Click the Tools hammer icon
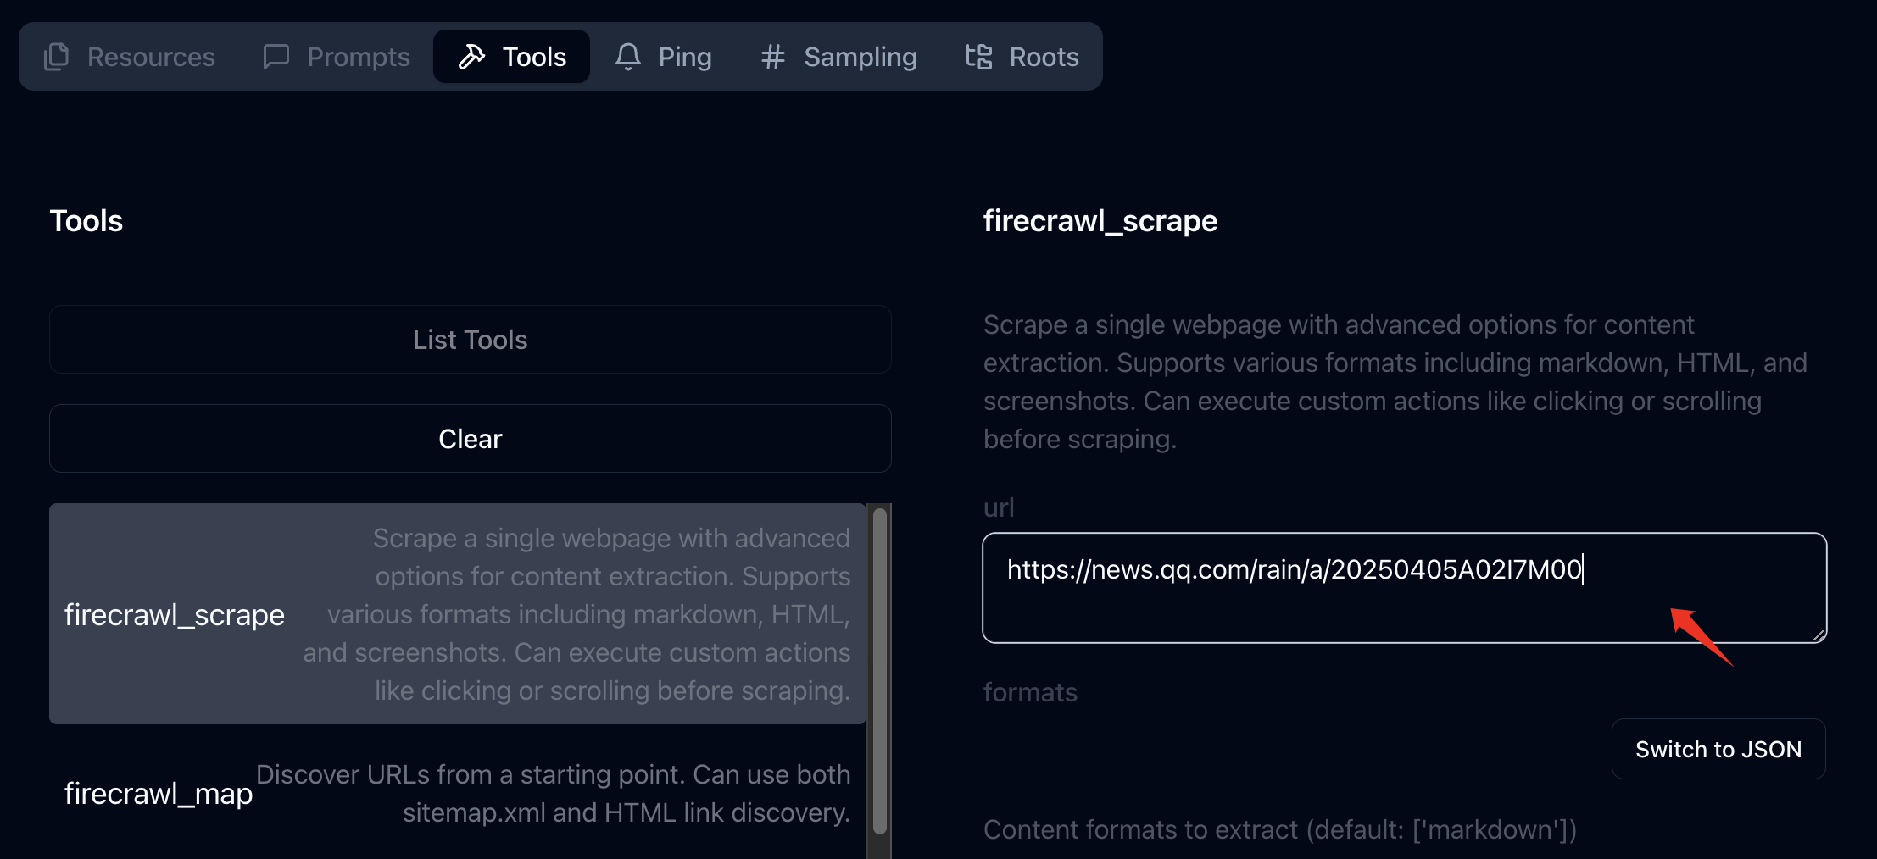 (x=472, y=56)
